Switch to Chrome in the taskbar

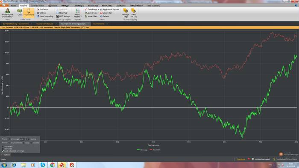click(52, 165)
